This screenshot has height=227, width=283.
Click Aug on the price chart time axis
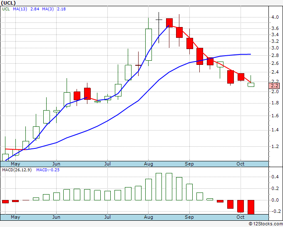148,164
